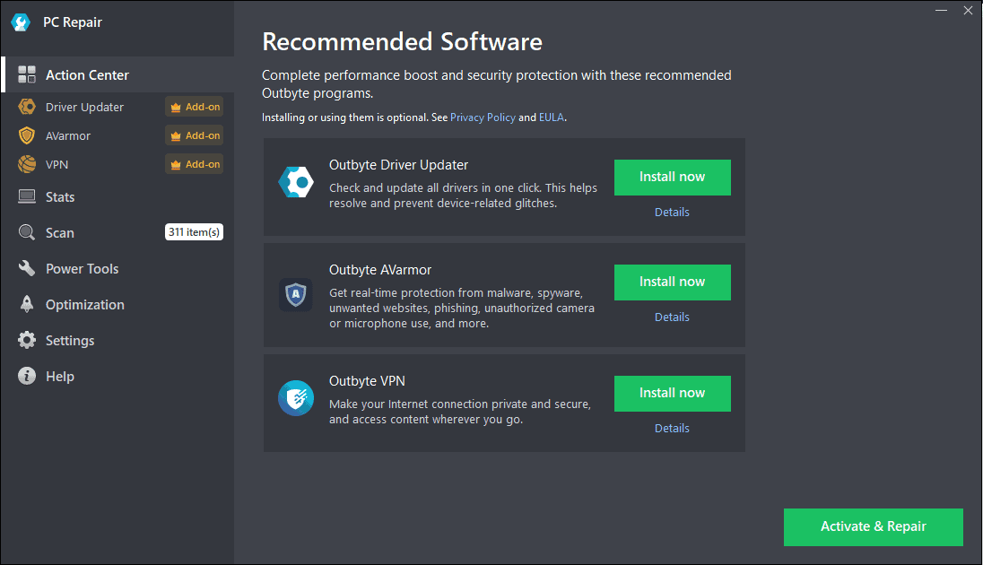Screen dimensions: 983x565
Task: Click the Scan magnifier icon
Action: [27, 232]
